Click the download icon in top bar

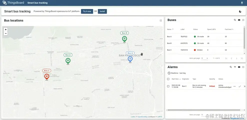pyautogui.click(x=242, y=3)
